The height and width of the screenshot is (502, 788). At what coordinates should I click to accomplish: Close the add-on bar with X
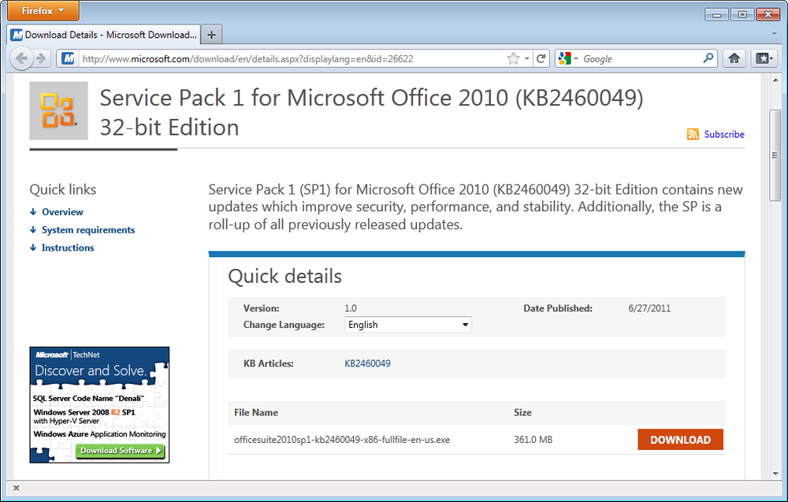[x=16, y=488]
